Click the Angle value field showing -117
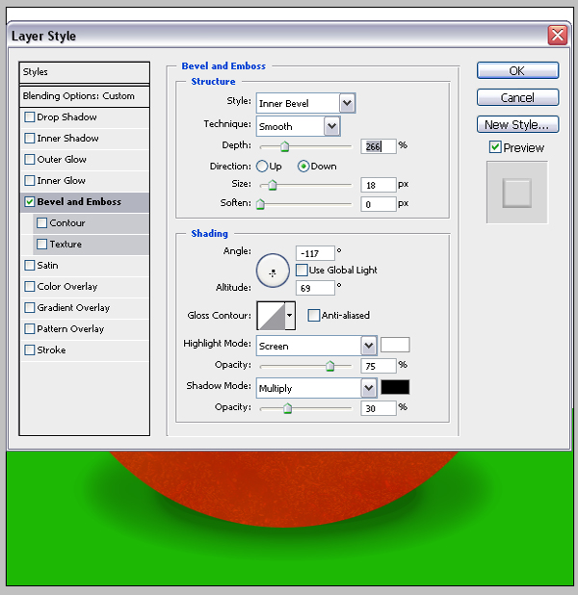Image resolution: width=578 pixels, height=595 pixels. coord(315,253)
